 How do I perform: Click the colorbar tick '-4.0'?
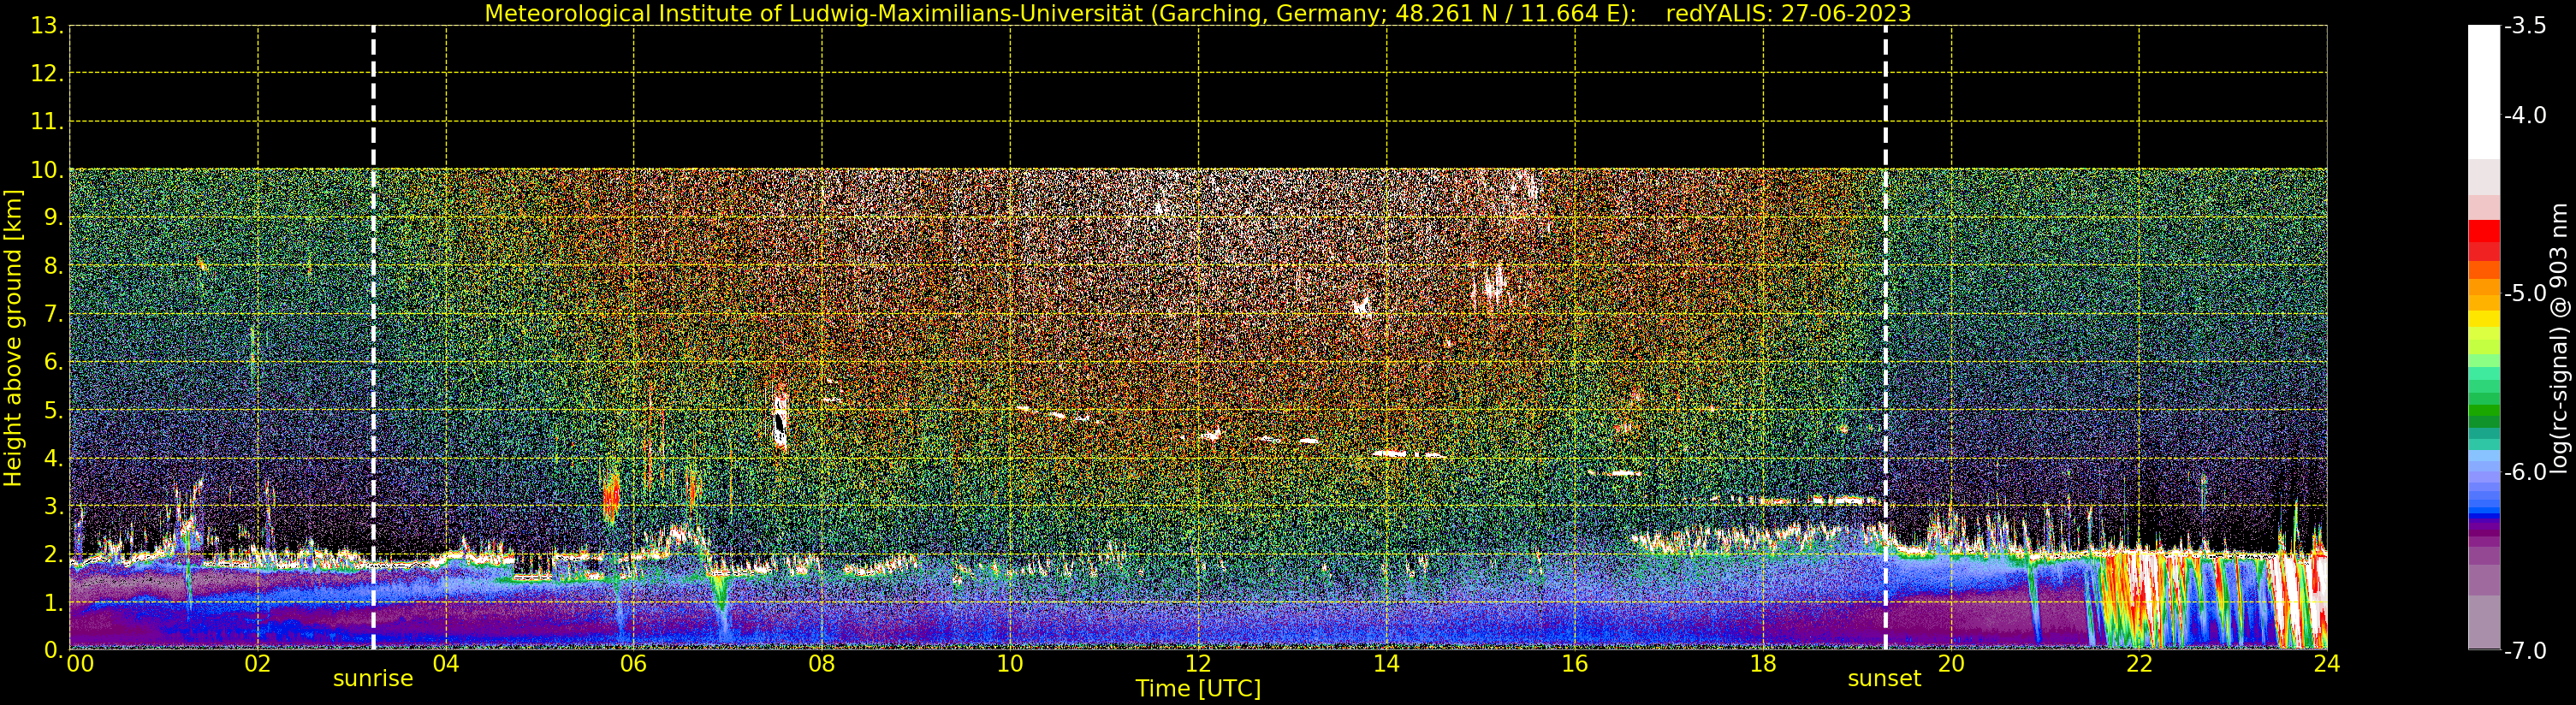(2525, 115)
